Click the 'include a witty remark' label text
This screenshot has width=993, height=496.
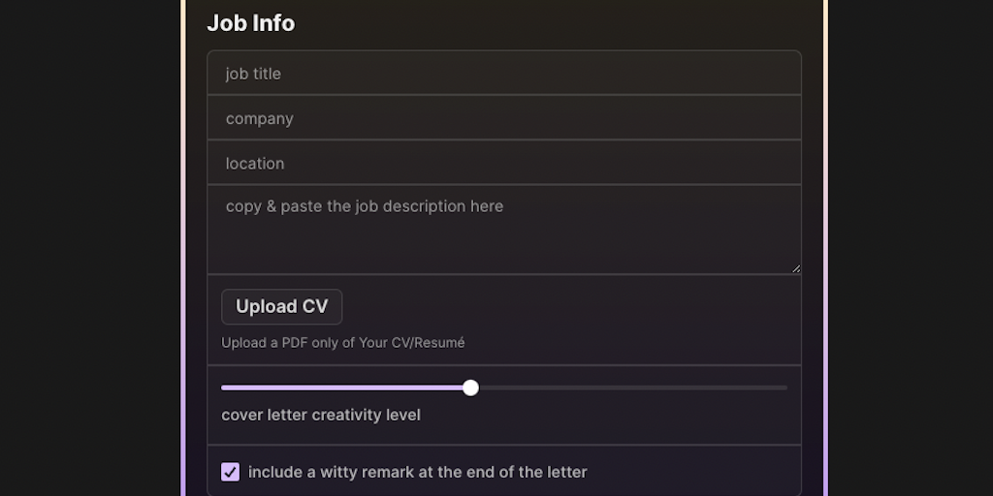(417, 472)
